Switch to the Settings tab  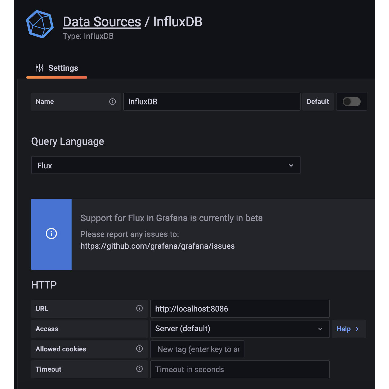(63, 68)
